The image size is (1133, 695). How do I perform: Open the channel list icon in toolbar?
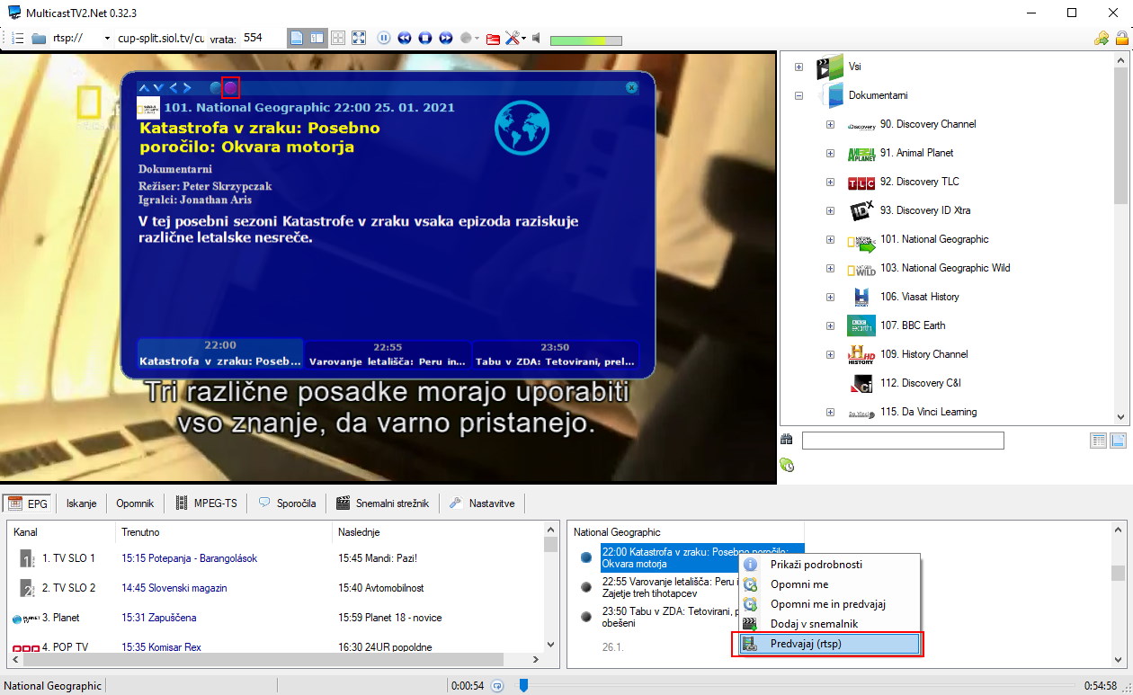click(18, 38)
